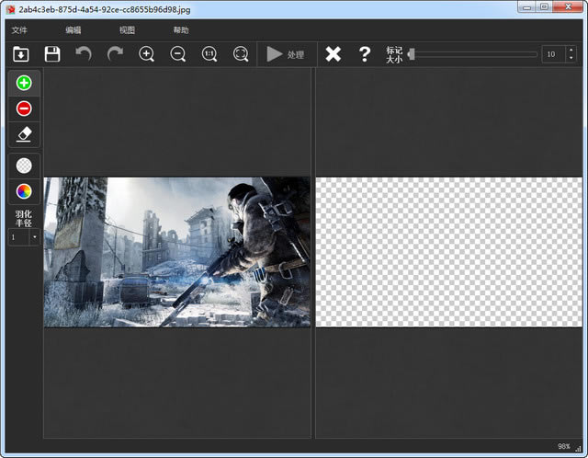Start processing with the 处理 play button
The height and width of the screenshot is (458, 588).
[x=286, y=54]
